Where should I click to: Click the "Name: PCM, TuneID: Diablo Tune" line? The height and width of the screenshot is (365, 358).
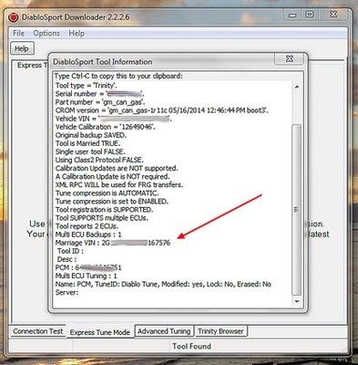pyautogui.click(x=163, y=284)
